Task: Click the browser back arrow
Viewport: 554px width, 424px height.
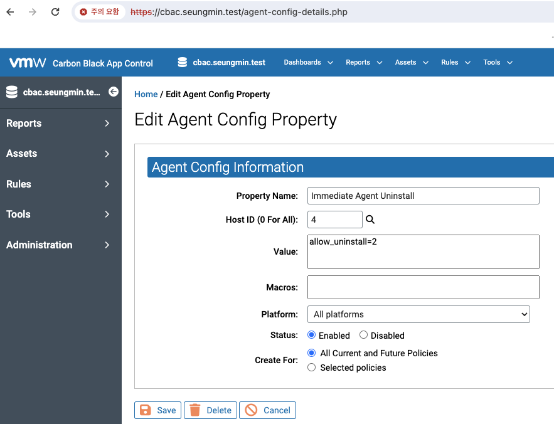Action: (10, 12)
